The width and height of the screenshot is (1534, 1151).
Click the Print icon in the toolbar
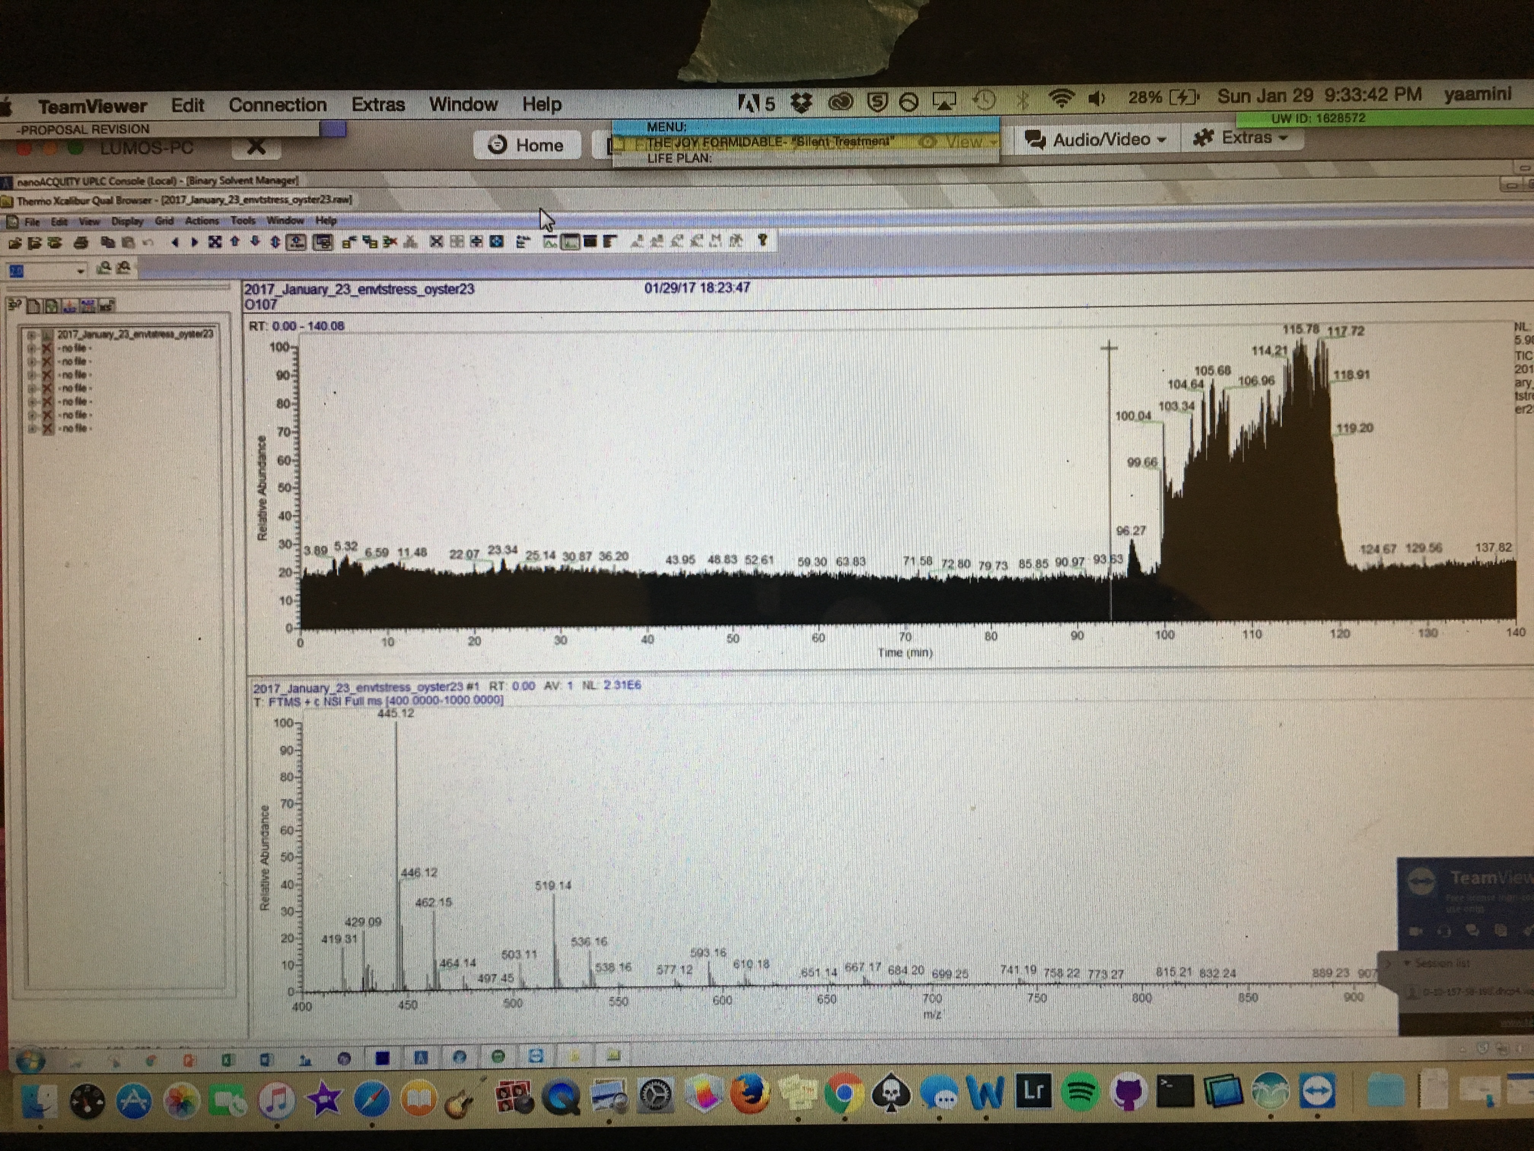coord(81,243)
